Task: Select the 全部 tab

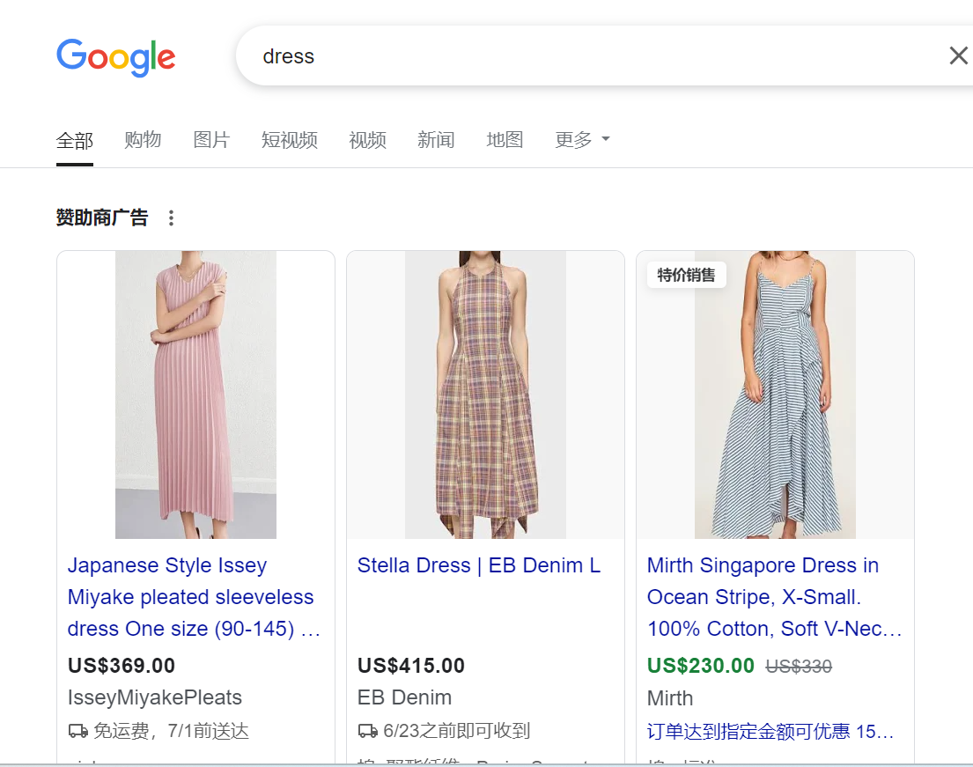Action: pyautogui.click(x=75, y=140)
